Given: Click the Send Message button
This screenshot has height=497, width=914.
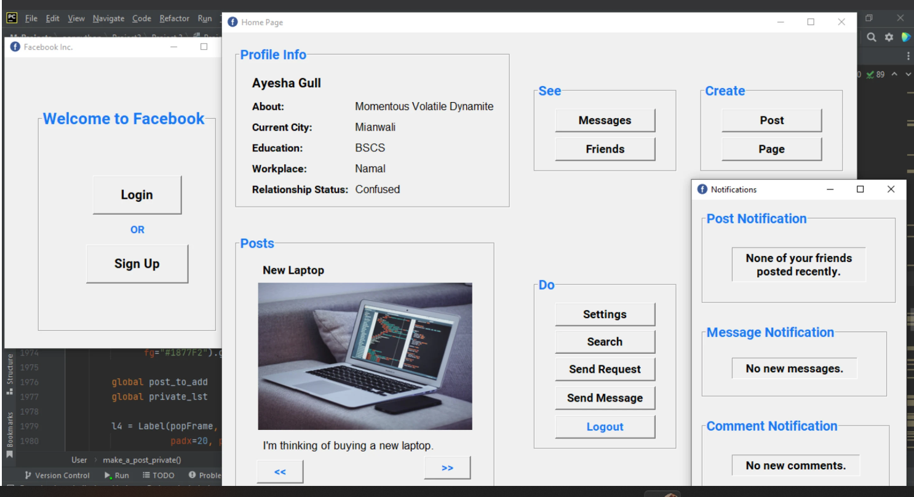Looking at the screenshot, I should point(605,398).
